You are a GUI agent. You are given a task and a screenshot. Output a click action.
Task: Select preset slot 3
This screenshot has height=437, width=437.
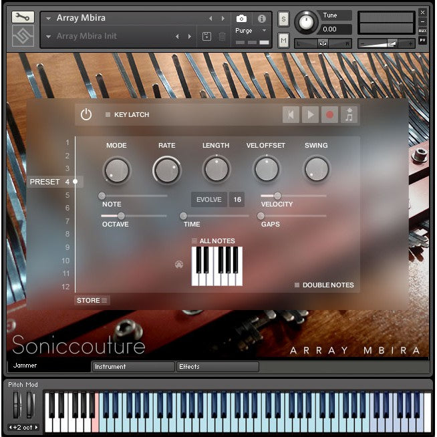67,168
